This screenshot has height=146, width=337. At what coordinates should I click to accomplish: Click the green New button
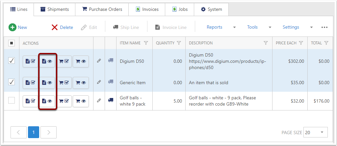[x=18, y=27]
